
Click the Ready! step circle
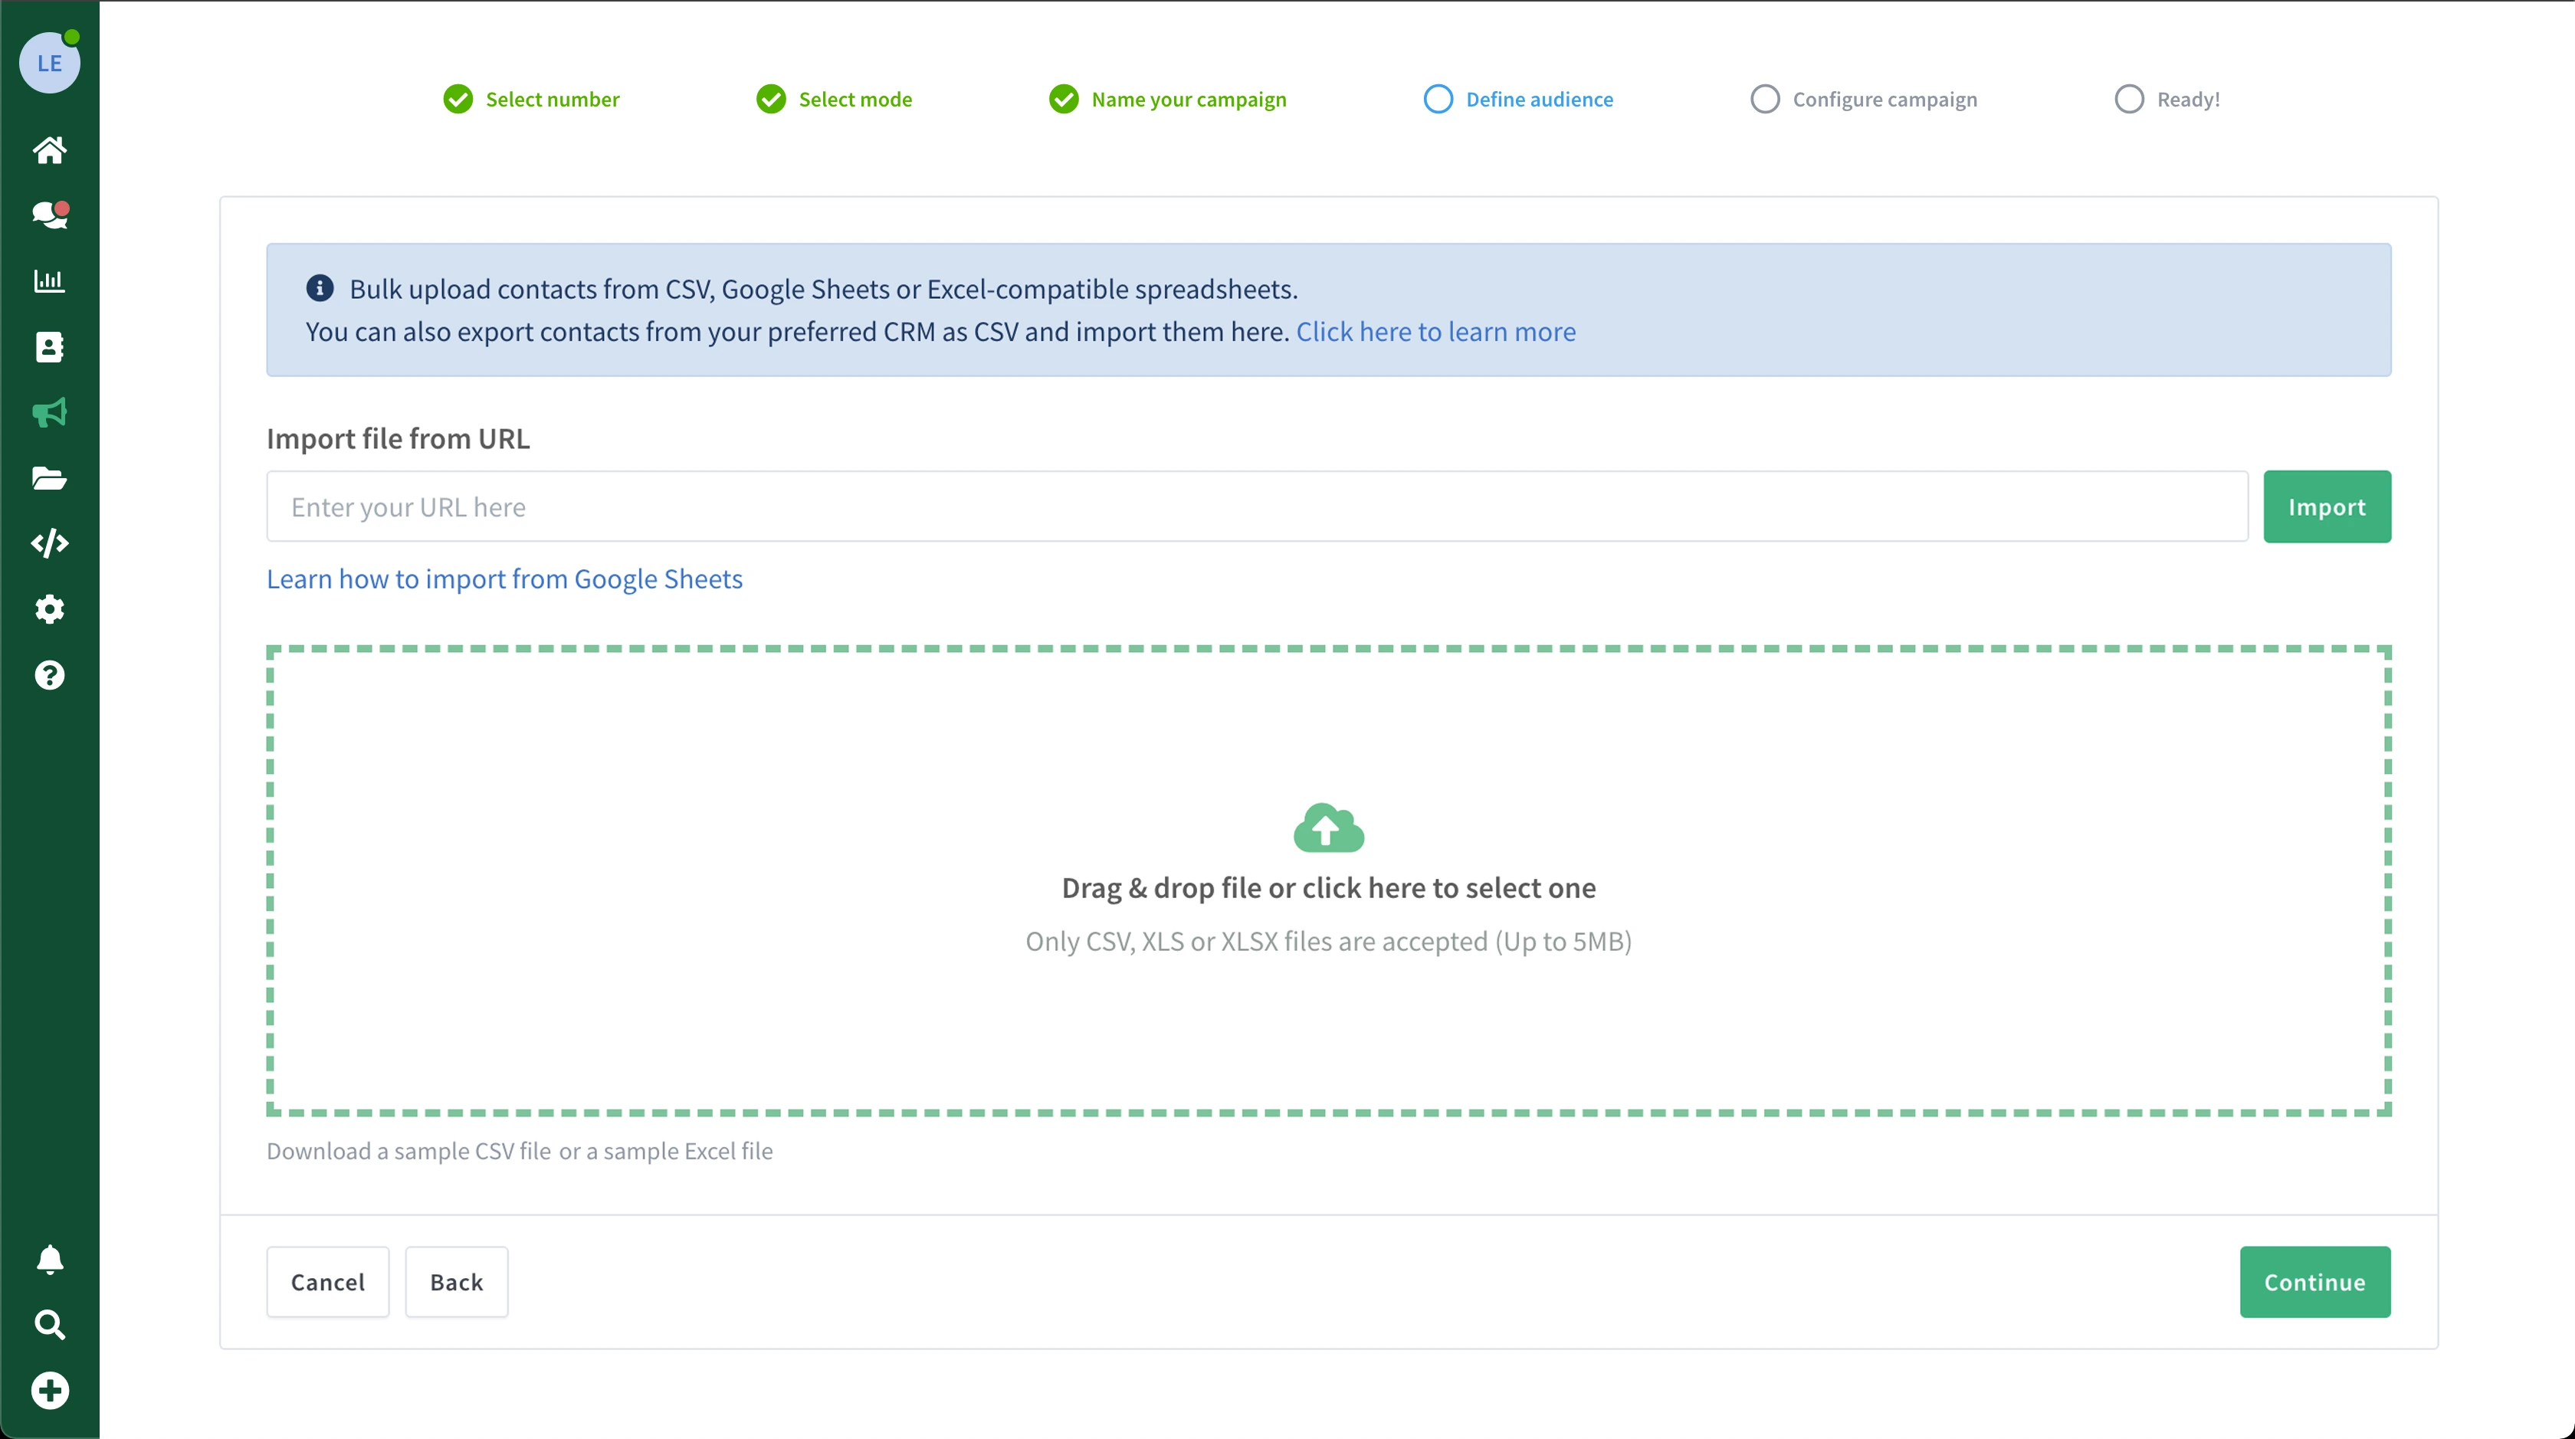(x=2128, y=99)
